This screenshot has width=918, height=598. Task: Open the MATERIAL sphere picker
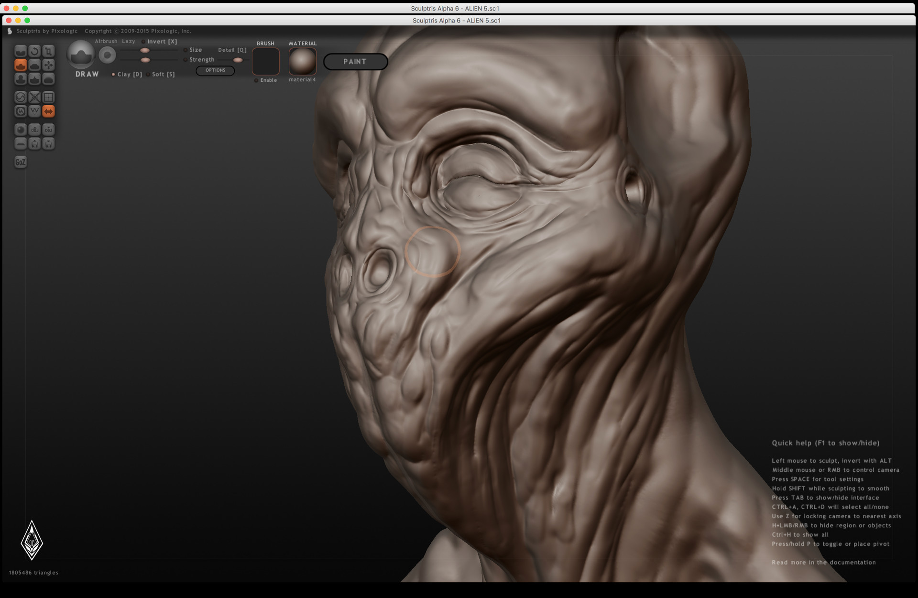(303, 61)
